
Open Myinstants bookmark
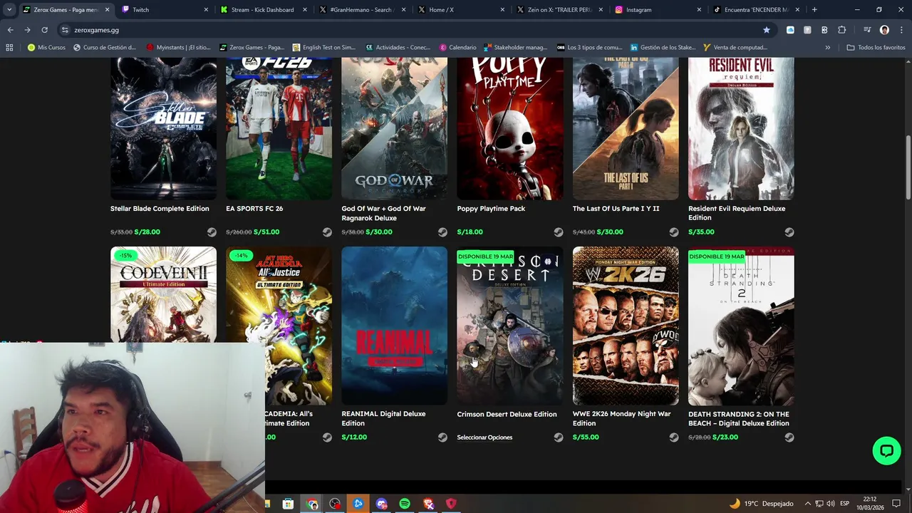[x=178, y=47]
